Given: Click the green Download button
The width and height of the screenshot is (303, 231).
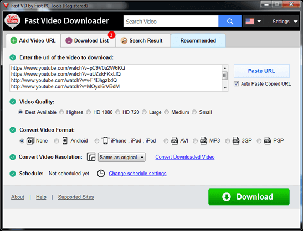Looking at the screenshot, I should coord(249,197).
